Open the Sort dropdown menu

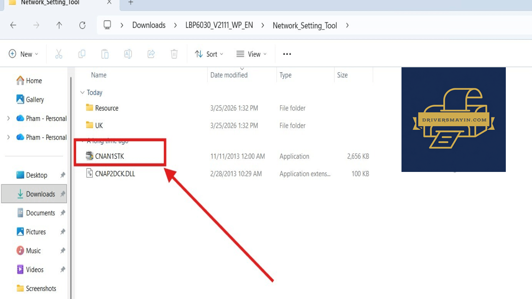(x=209, y=54)
